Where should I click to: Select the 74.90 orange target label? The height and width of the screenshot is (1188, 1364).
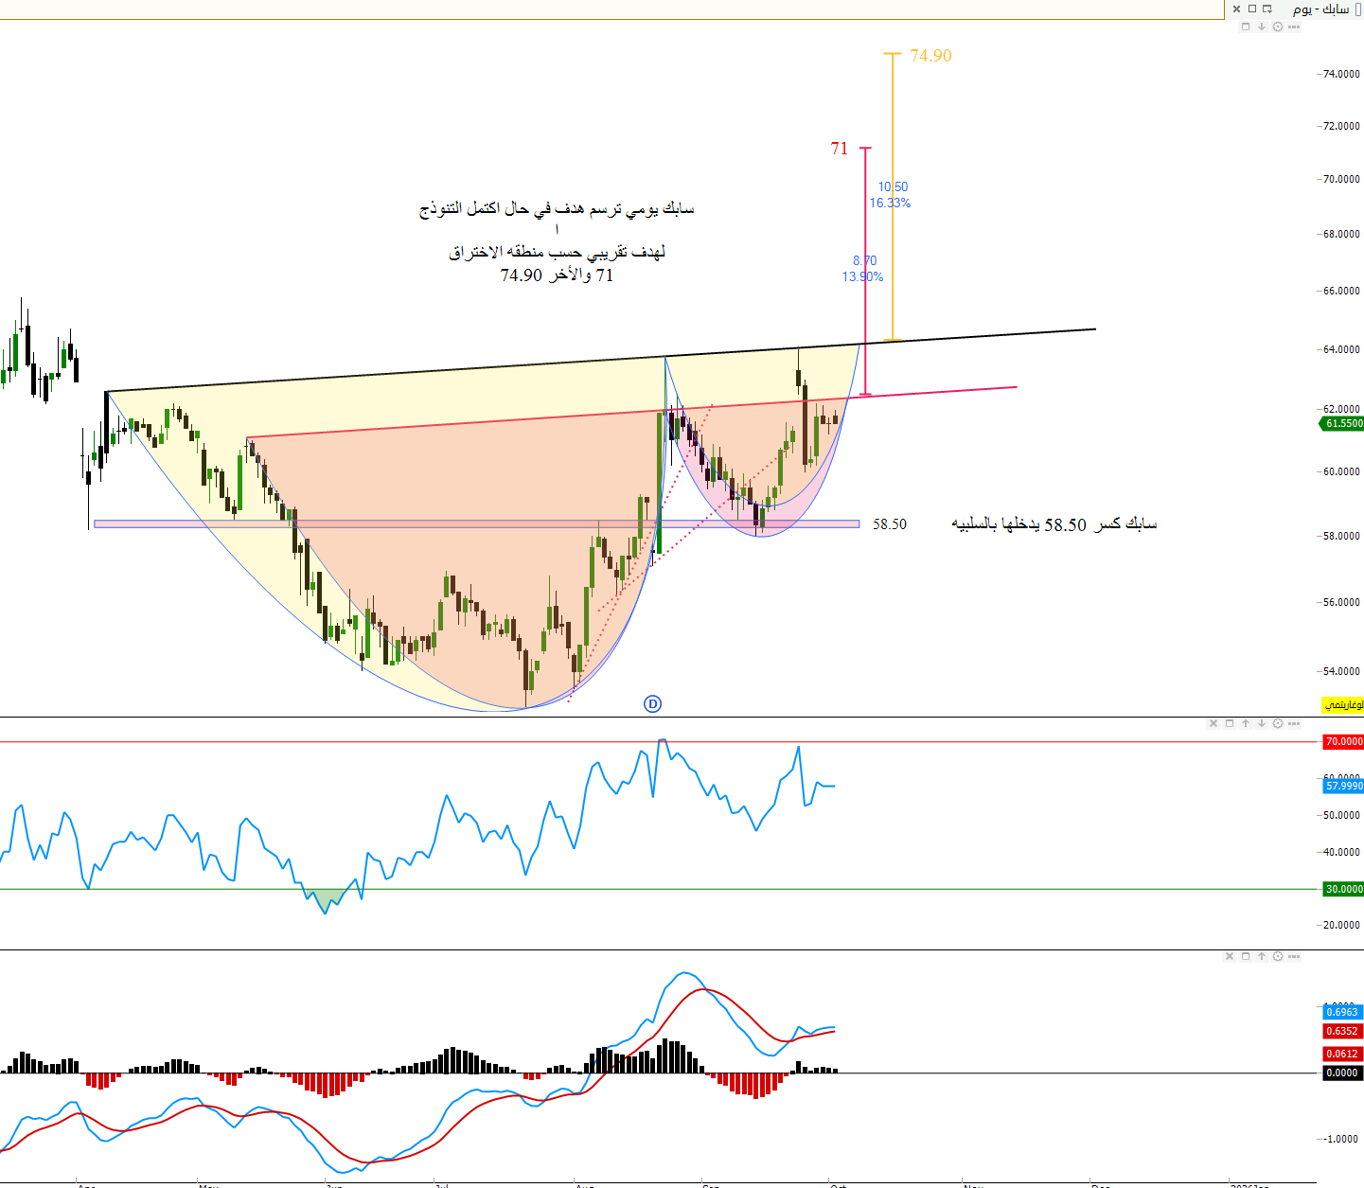930,56
